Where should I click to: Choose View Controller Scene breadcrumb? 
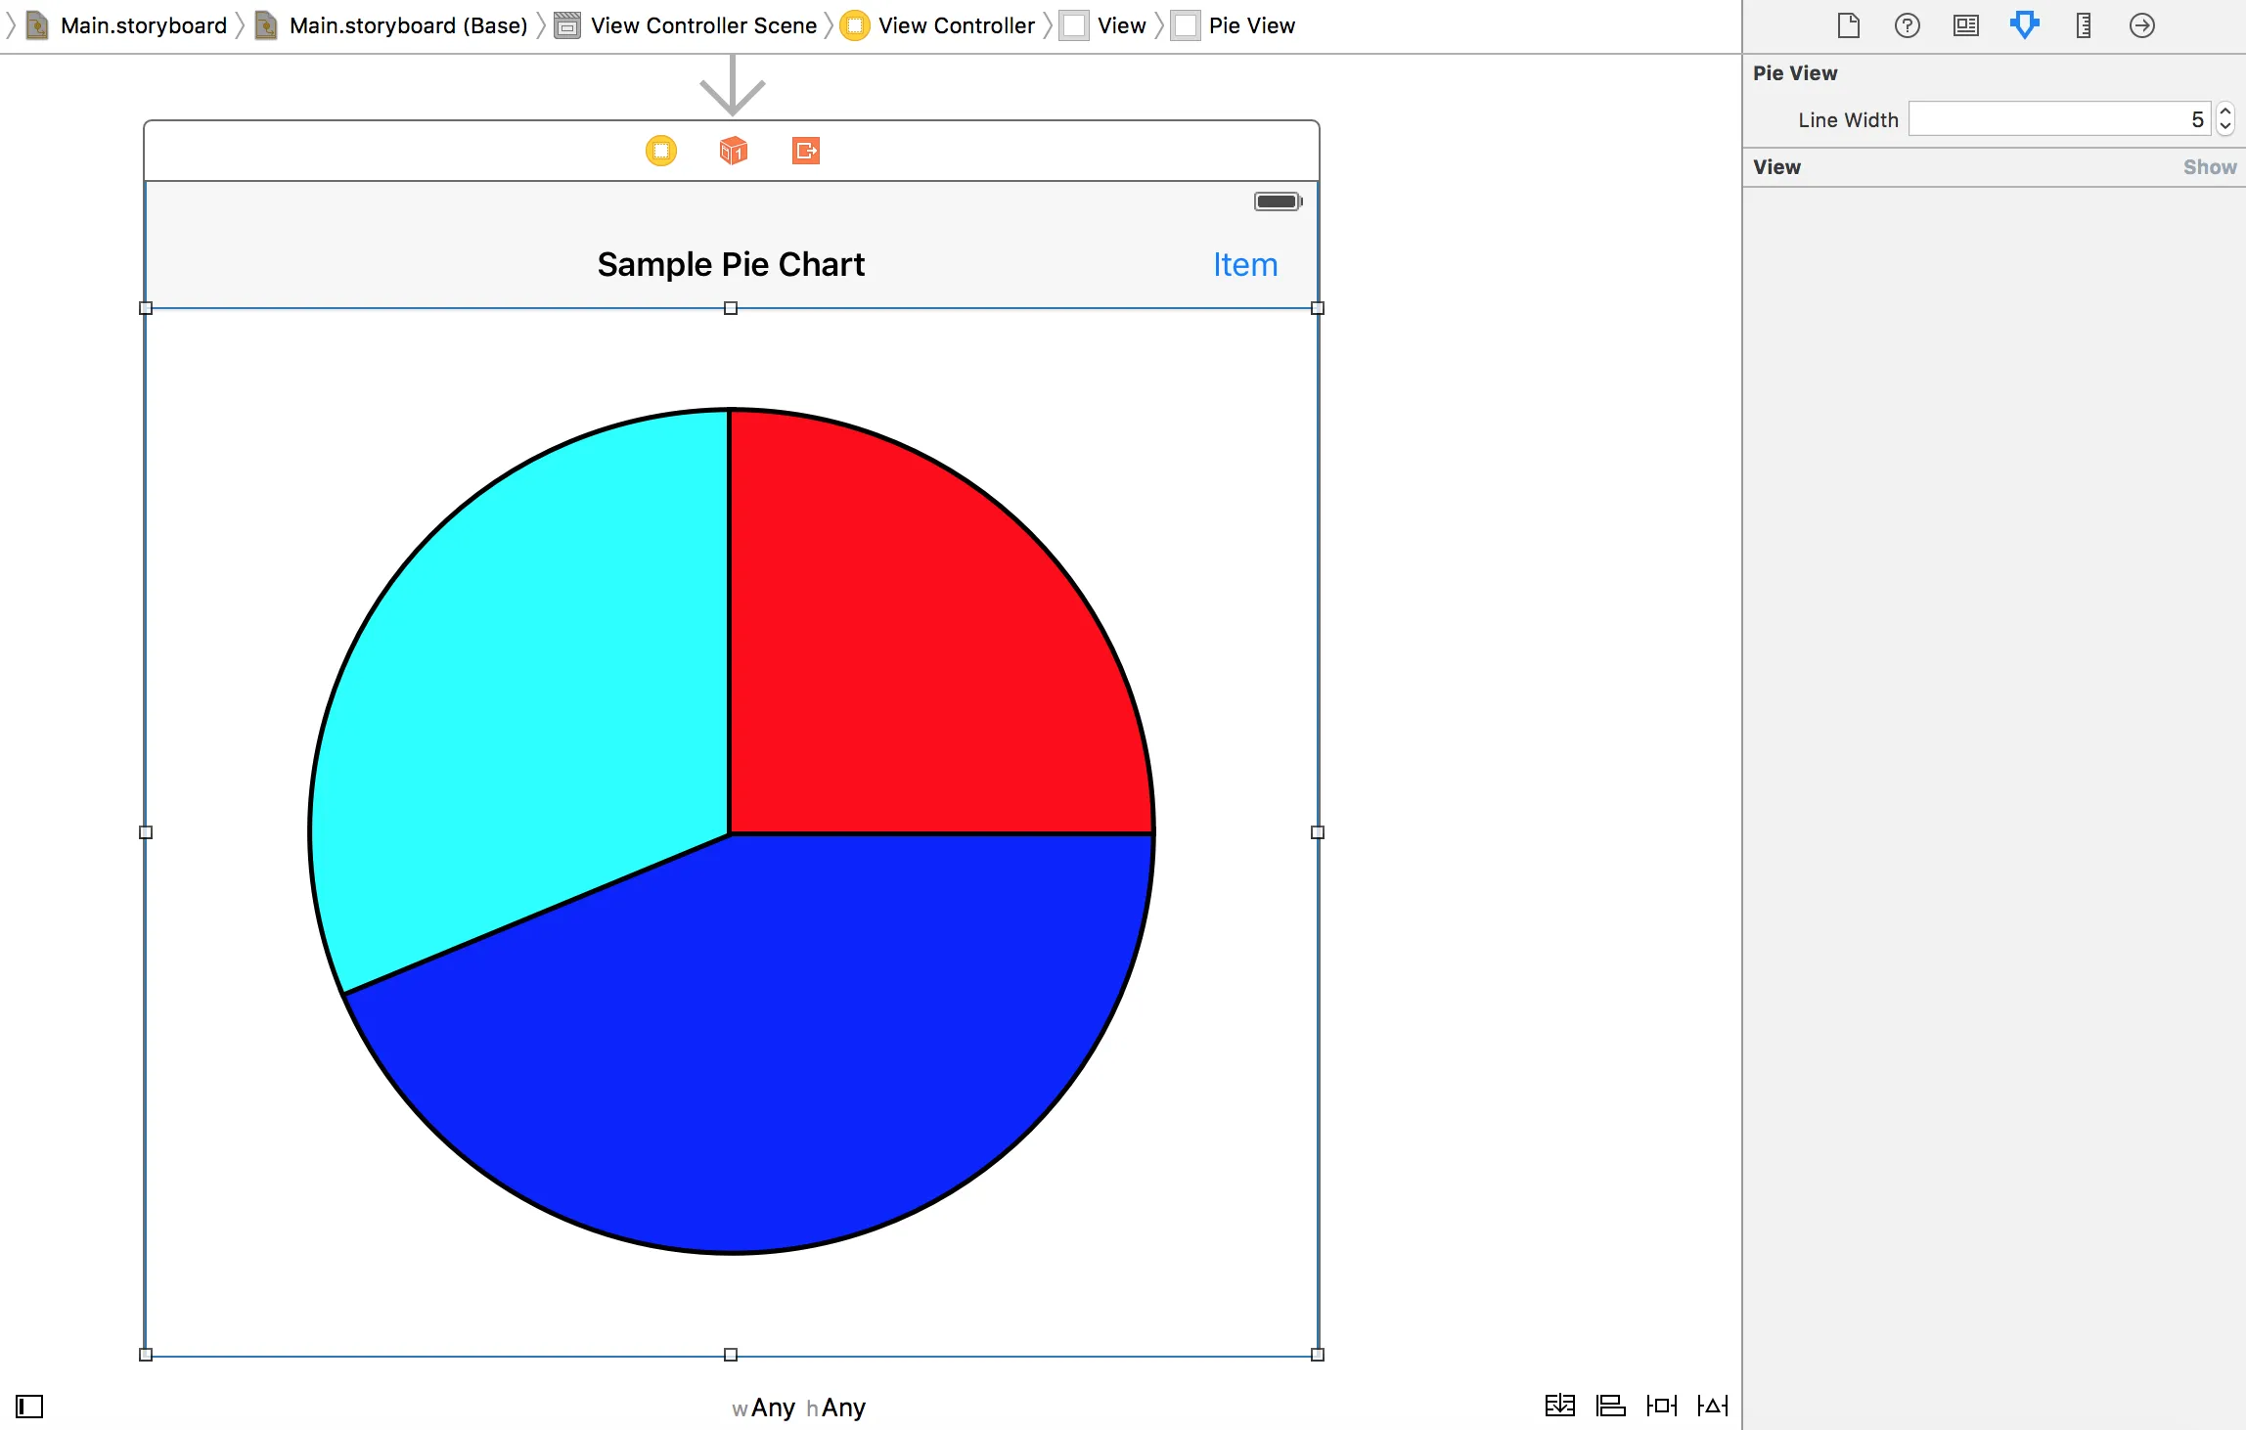pyautogui.click(x=702, y=25)
